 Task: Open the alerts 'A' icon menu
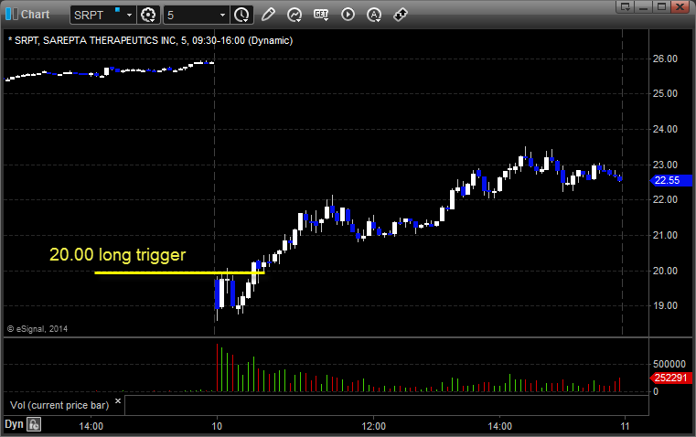[374, 15]
